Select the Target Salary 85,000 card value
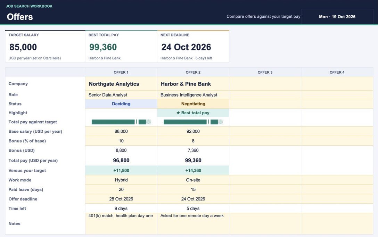Image resolution: width=378 pixels, height=237 pixels. coord(23,47)
